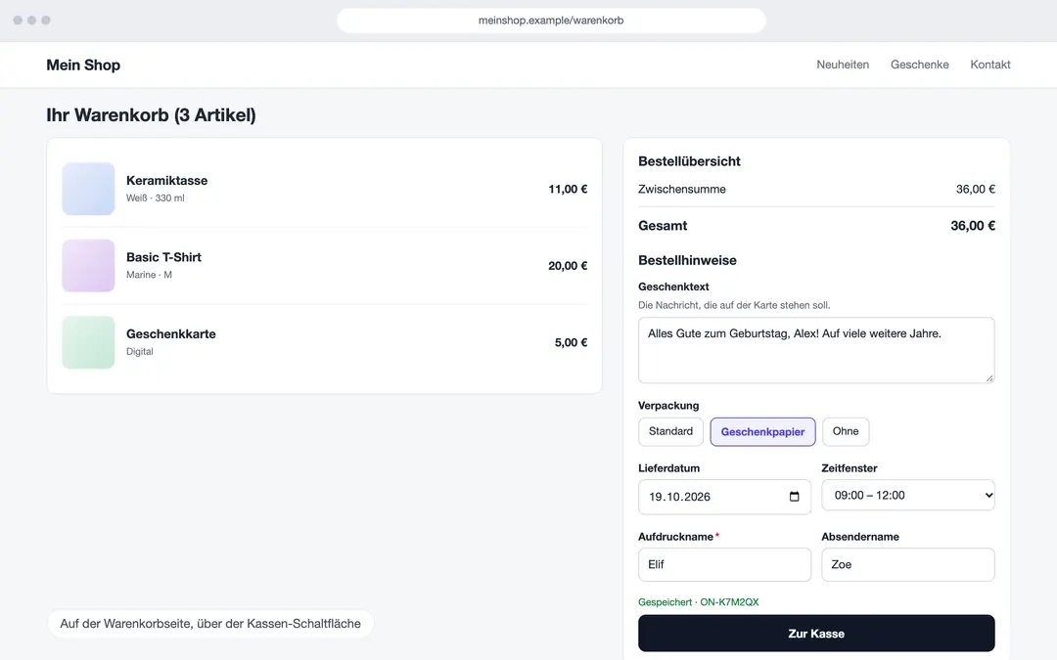Click into the Geschenktext textarea
Screen dimensions: 1057x660
pyautogui.click(x=816, y=350)
